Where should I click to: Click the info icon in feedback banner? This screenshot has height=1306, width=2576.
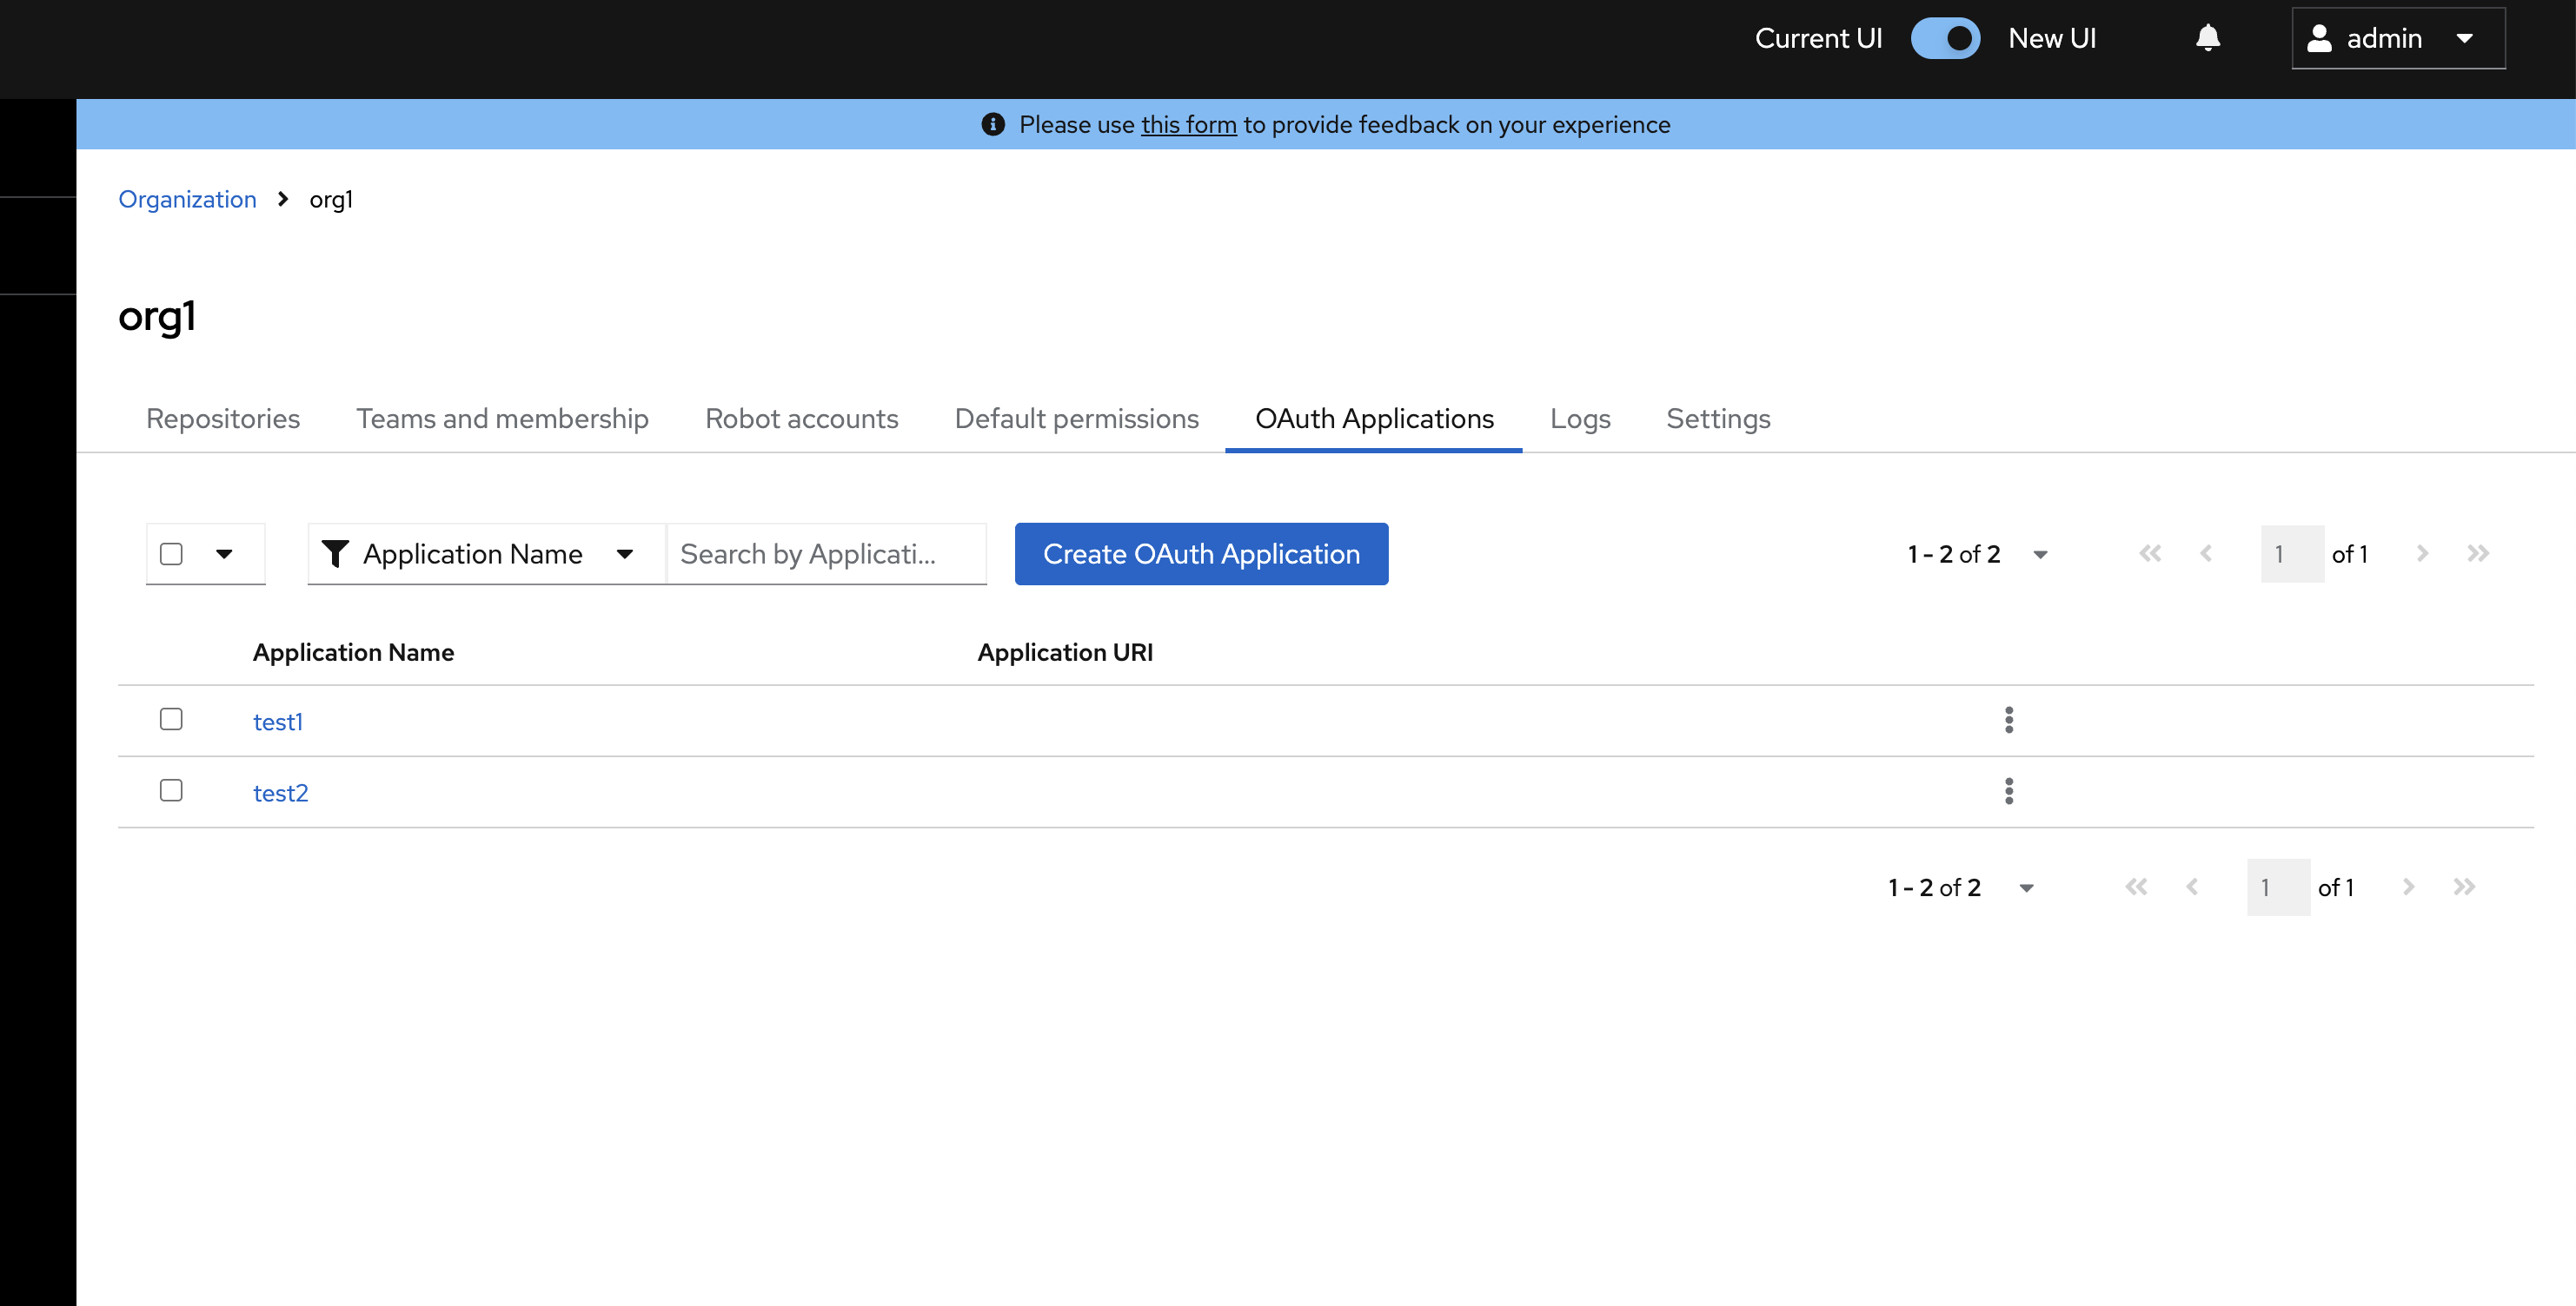(992, 124)
